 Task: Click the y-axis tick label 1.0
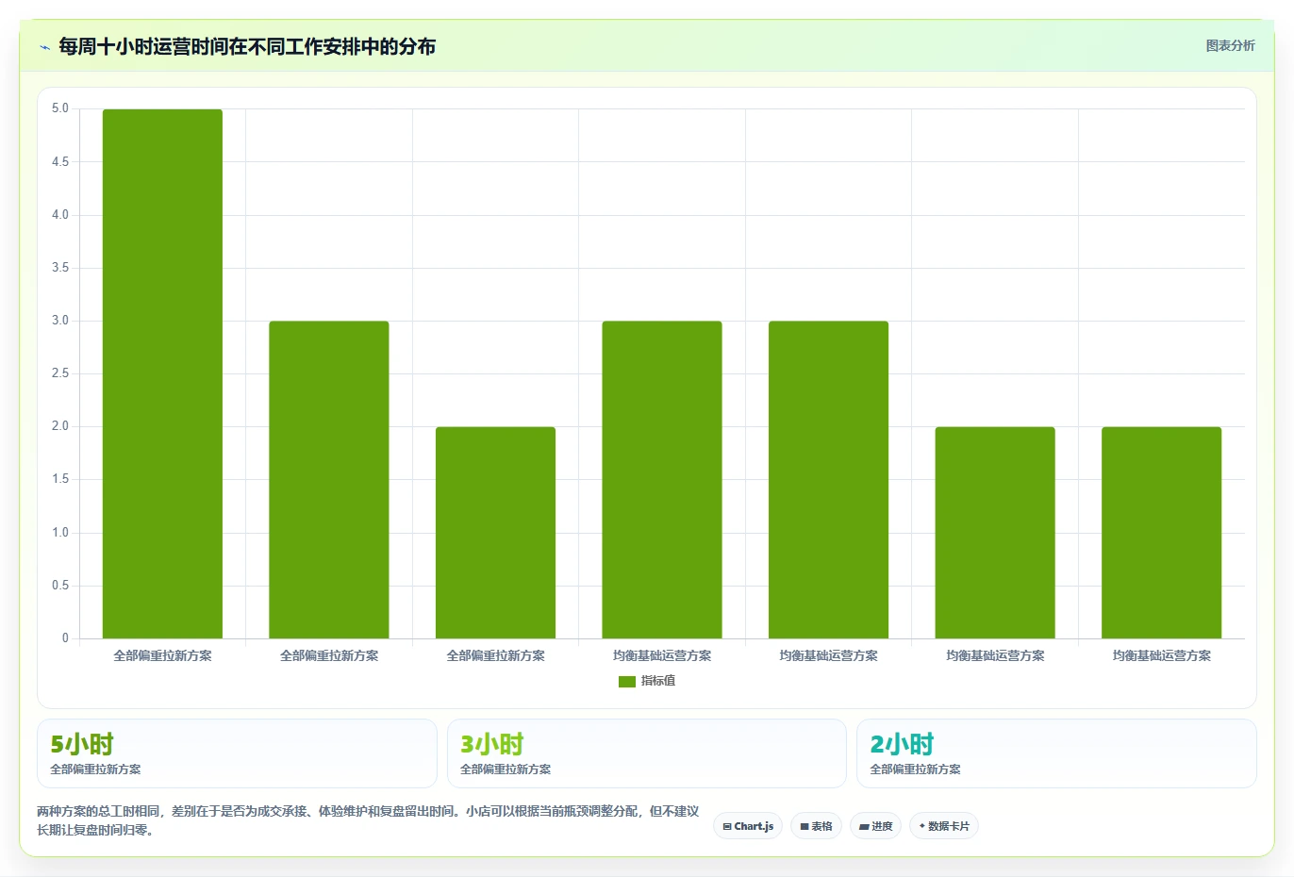pos(60,533)
